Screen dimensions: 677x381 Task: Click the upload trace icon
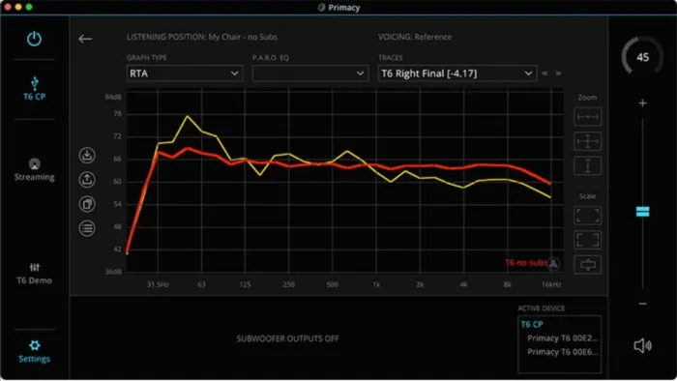point(87,180)
